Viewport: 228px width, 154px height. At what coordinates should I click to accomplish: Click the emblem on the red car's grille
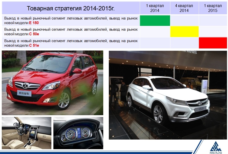pos(26,85)
